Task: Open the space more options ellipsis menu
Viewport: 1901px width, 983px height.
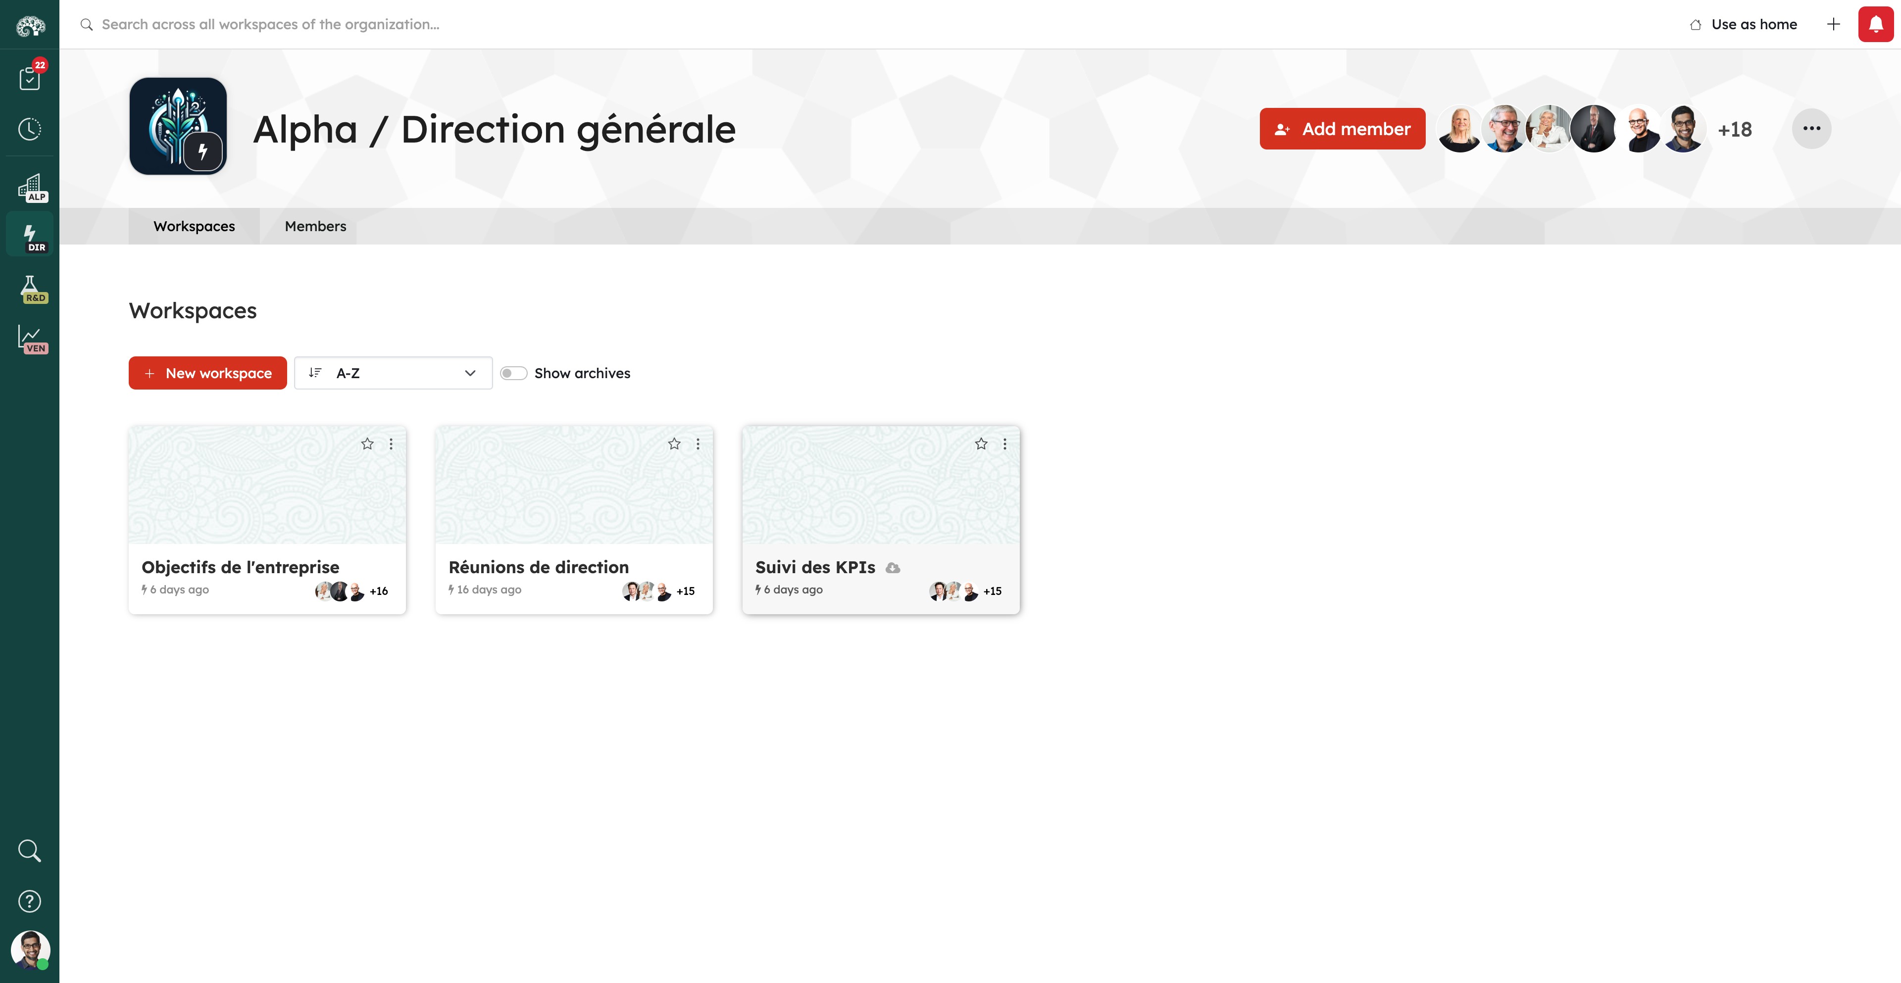Action: tap(1811, 128)
